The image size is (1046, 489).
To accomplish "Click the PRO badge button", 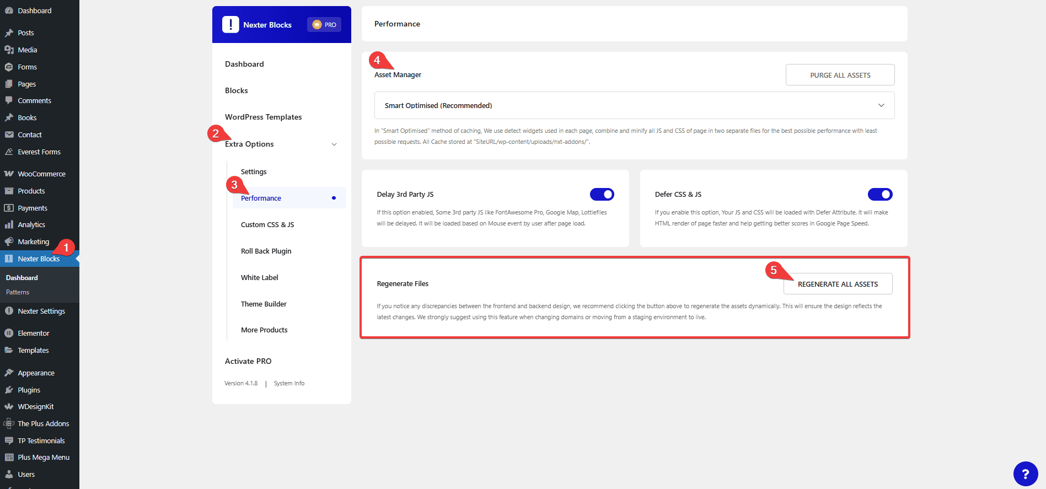I will tap(324, 25).
